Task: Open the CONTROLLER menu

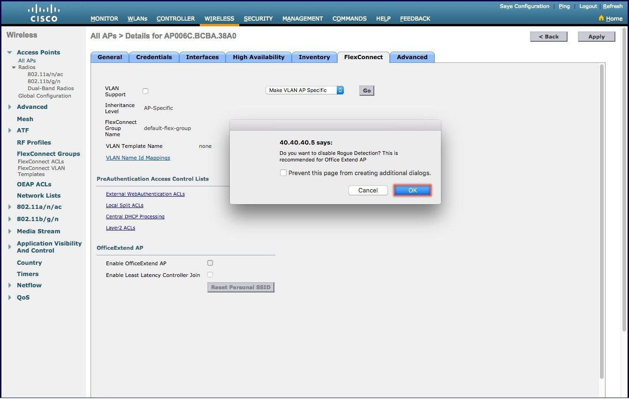Action: (175, 19)
